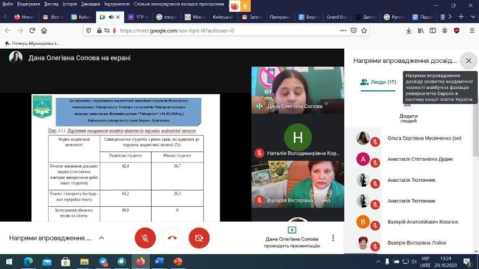
Task: Click presenter avatar beside Дана Олегівна Сопова на екрані
Action: pos(16,57)
